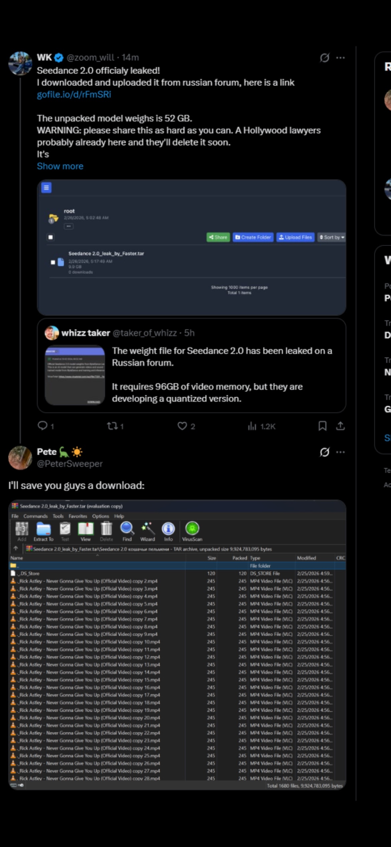Launch the WinRAR Wizard icon
This screenshot has width=391, height=847.
[x=147, y=531]
